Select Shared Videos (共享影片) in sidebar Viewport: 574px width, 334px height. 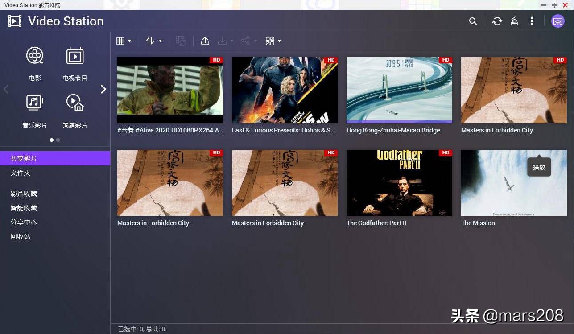(24, 158)
